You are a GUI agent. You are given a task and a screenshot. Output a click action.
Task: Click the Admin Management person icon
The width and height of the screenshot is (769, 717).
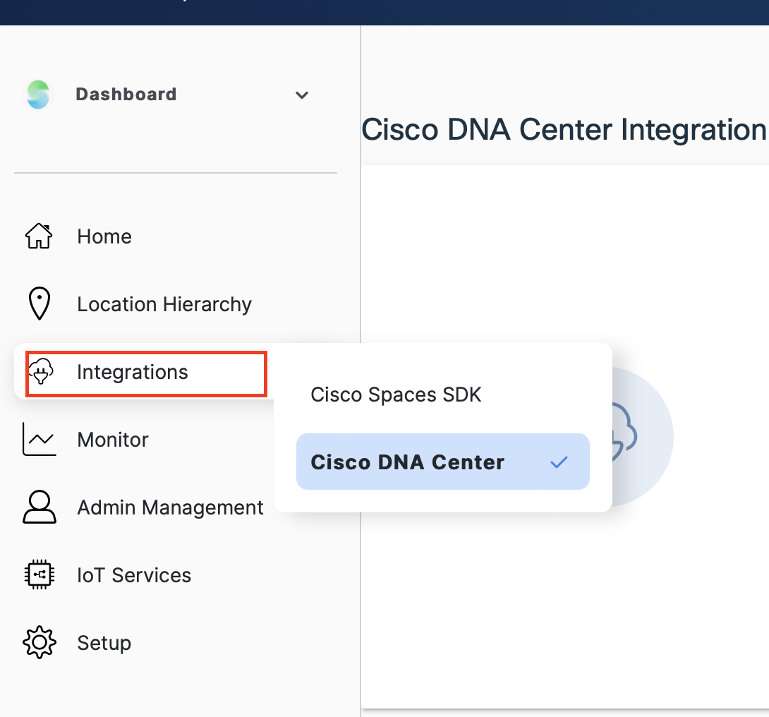pyautogui.click(x=39, y=507)
